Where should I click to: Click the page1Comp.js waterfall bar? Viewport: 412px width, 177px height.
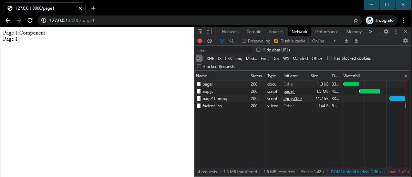tap(397, 99)
